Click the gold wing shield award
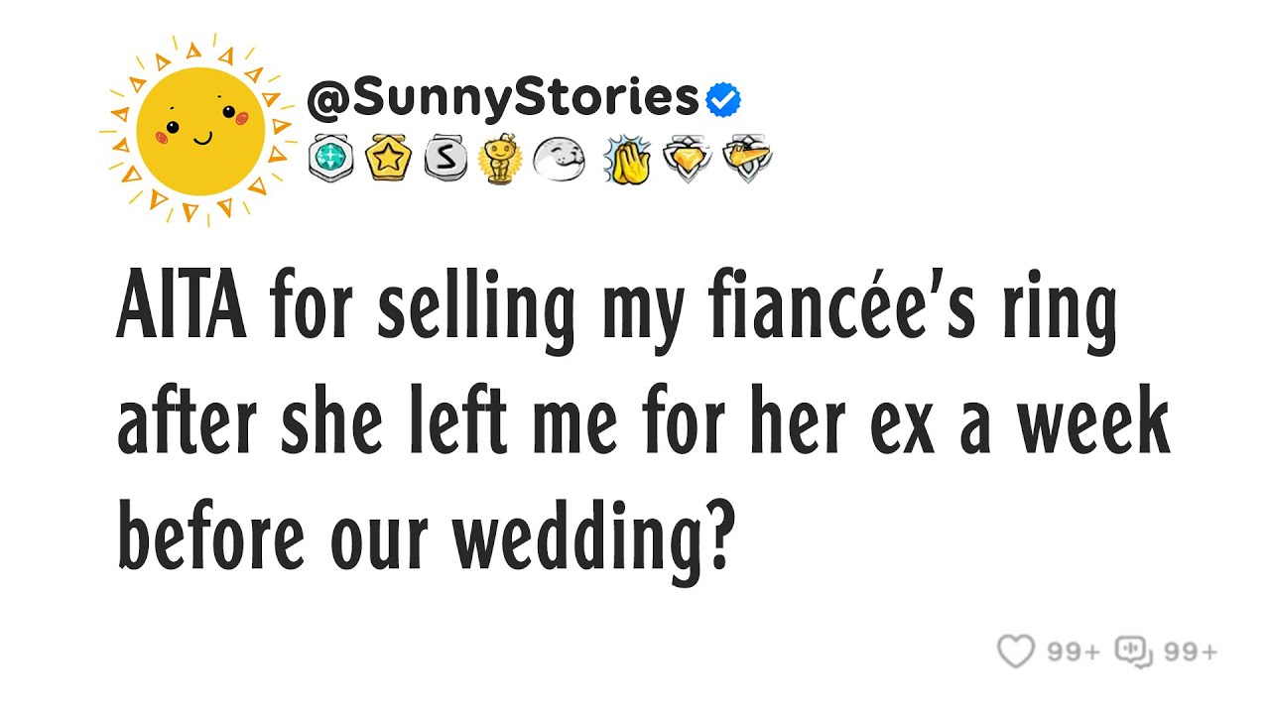This screenshot has width=1270, height=714. pos(747,159)
